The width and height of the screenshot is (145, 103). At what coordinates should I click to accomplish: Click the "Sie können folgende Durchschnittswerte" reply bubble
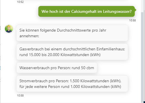pyautogui.click(x=72, y=33)
